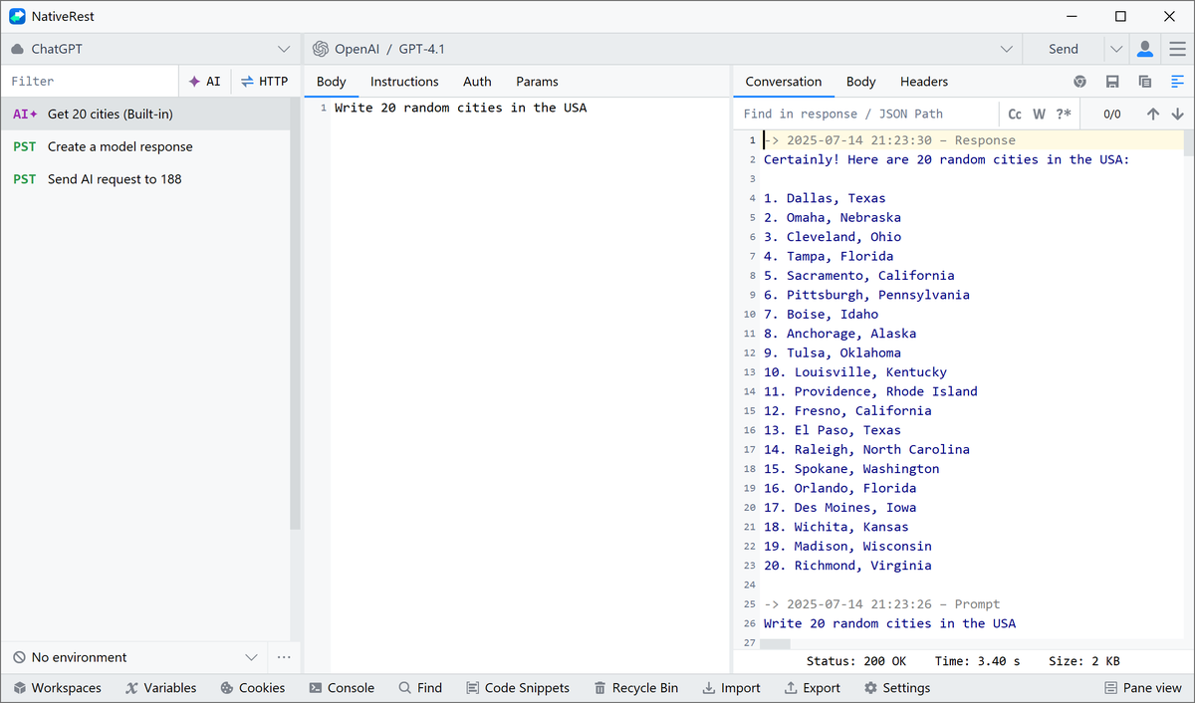Open Send AI request to 188

tap(145, 179)
